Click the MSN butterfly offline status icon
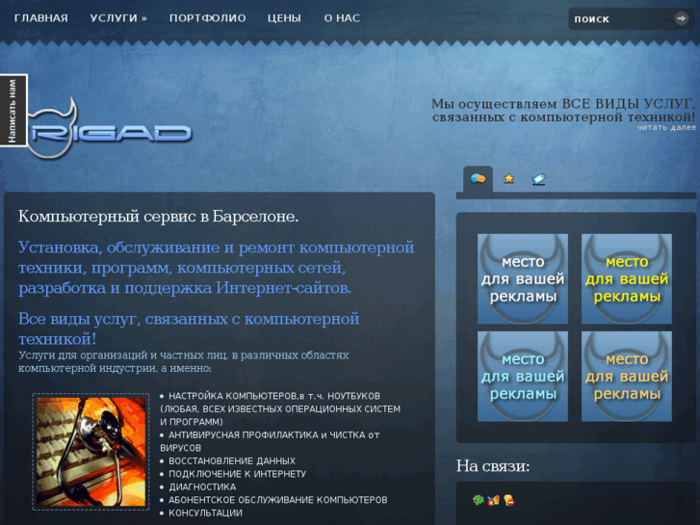The width and height of the screenshot is (700, 525). [493, 500]
